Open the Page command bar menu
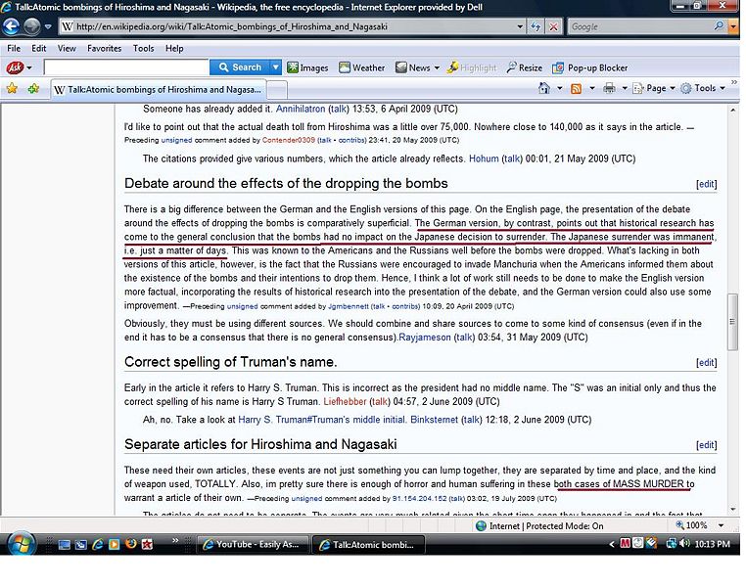 (654, 88)
